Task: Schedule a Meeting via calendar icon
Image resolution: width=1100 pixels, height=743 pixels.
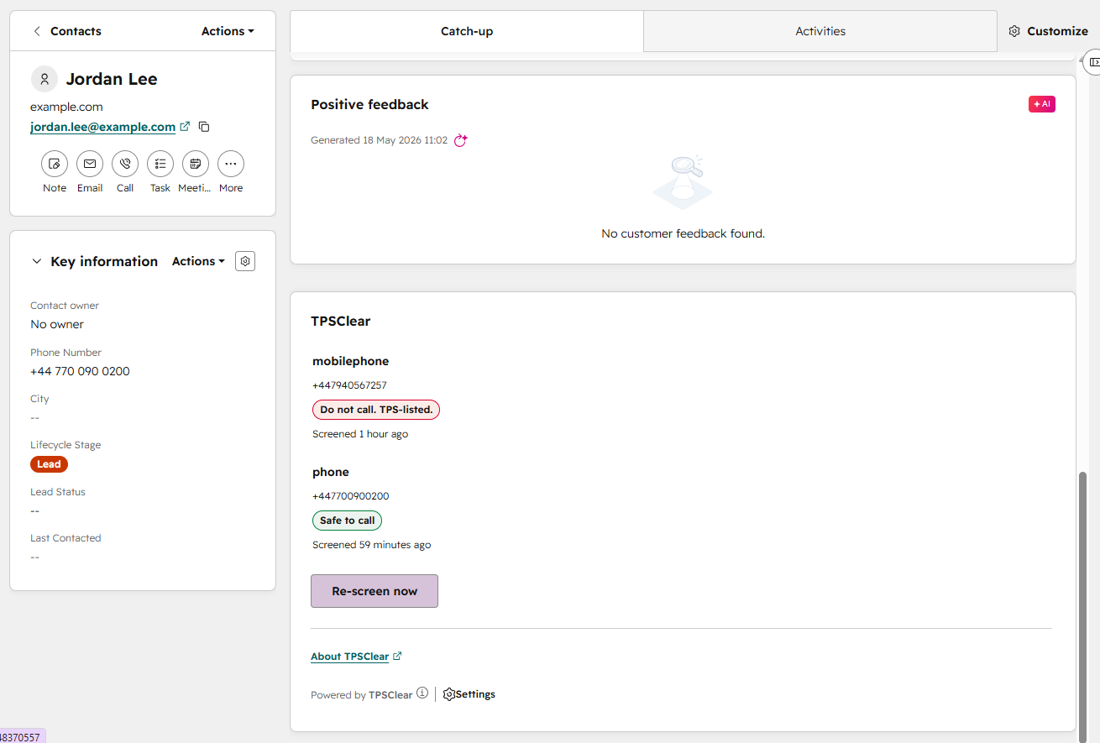Action: coord(196,164)
